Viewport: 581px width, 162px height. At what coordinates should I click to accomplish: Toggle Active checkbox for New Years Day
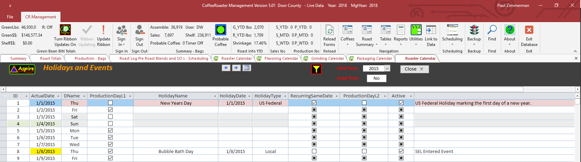click(401, 103)
